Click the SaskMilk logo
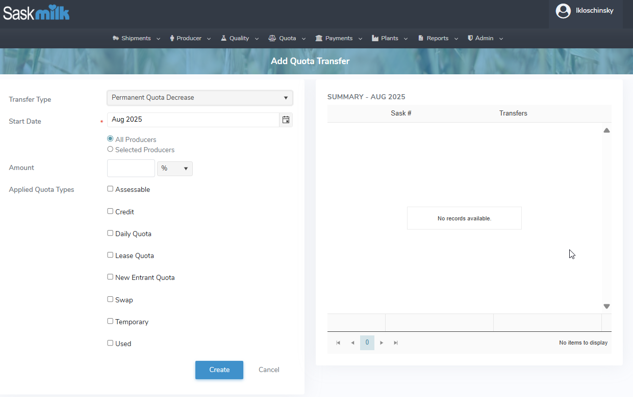 36,12
